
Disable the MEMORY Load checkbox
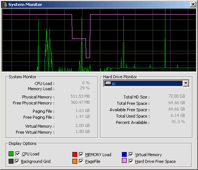click(x=81, y=154)
